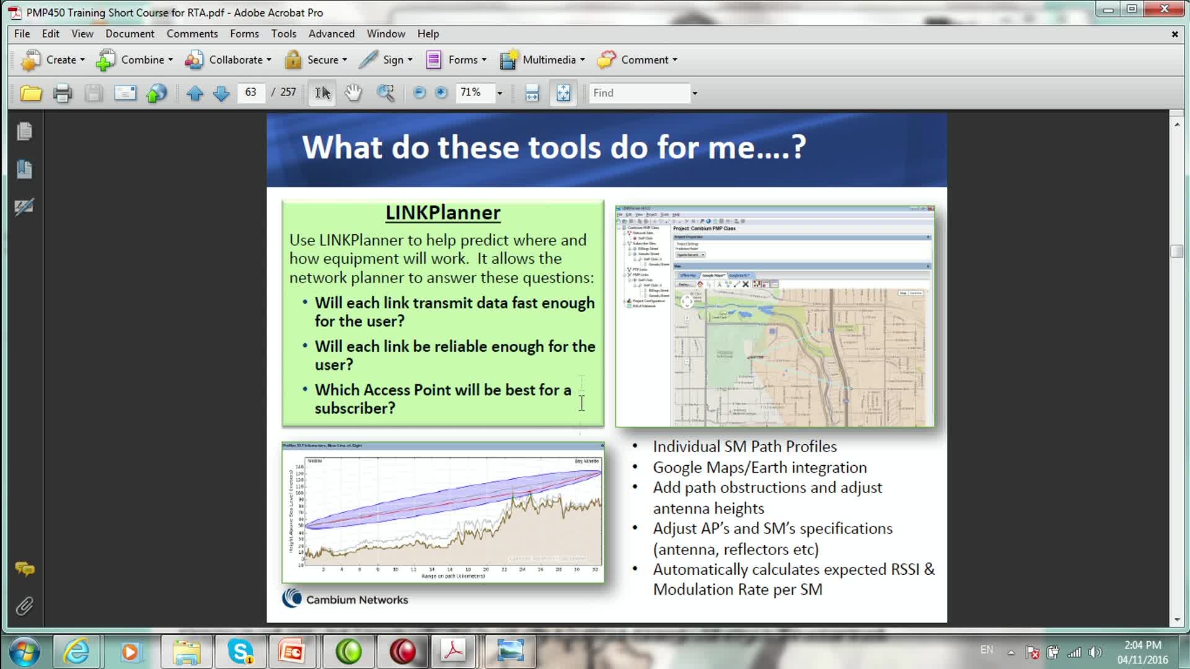The height and width of the screenshot is (669, 1190).
Task: Open the Advanced menu
Action: [332, 33]
